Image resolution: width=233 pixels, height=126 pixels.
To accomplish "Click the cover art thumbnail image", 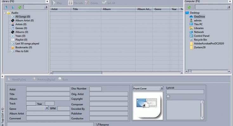I will point(147,106).
